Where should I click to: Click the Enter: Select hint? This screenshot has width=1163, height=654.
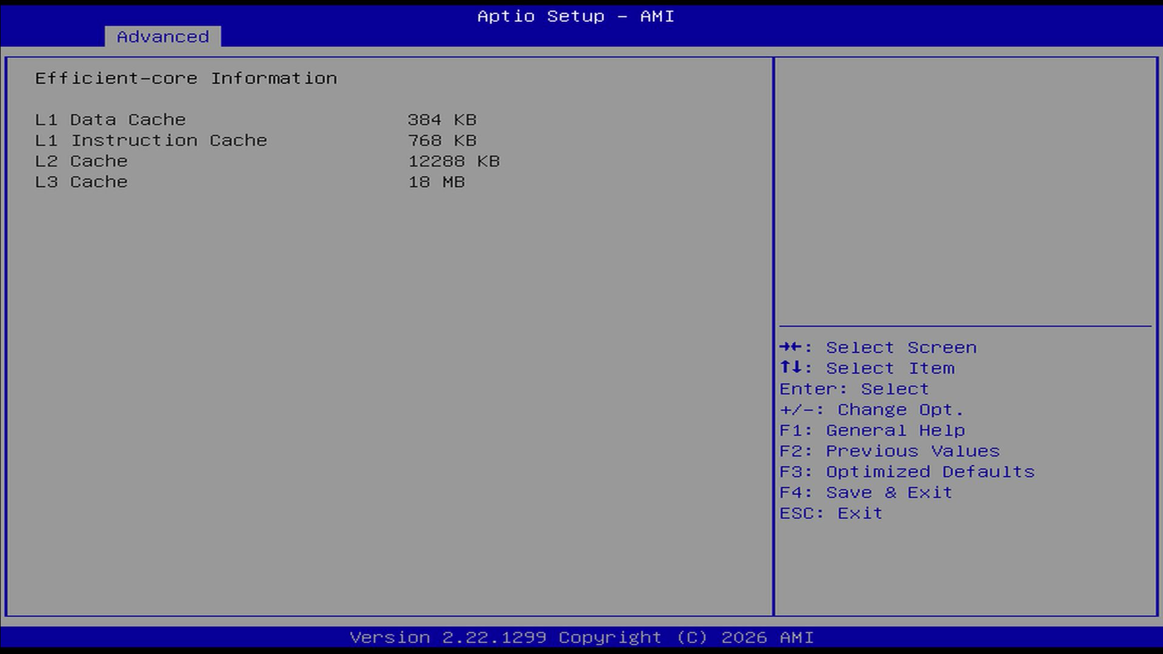pos(853,389)
